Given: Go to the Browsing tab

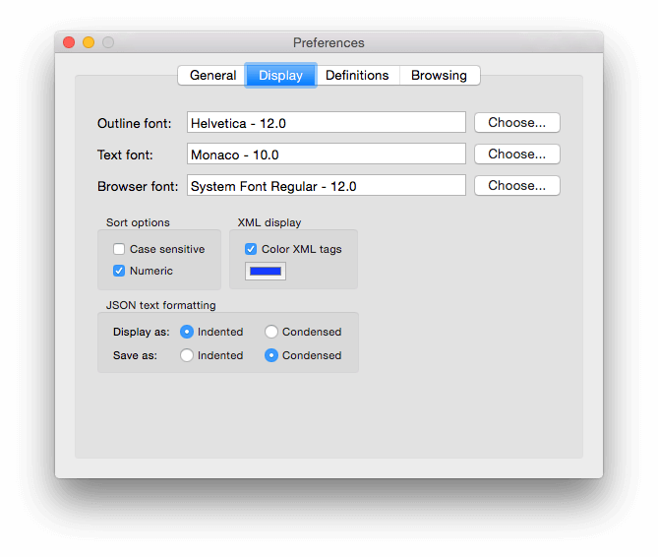Looking at the screenshot, I should (x=440, y=76).
